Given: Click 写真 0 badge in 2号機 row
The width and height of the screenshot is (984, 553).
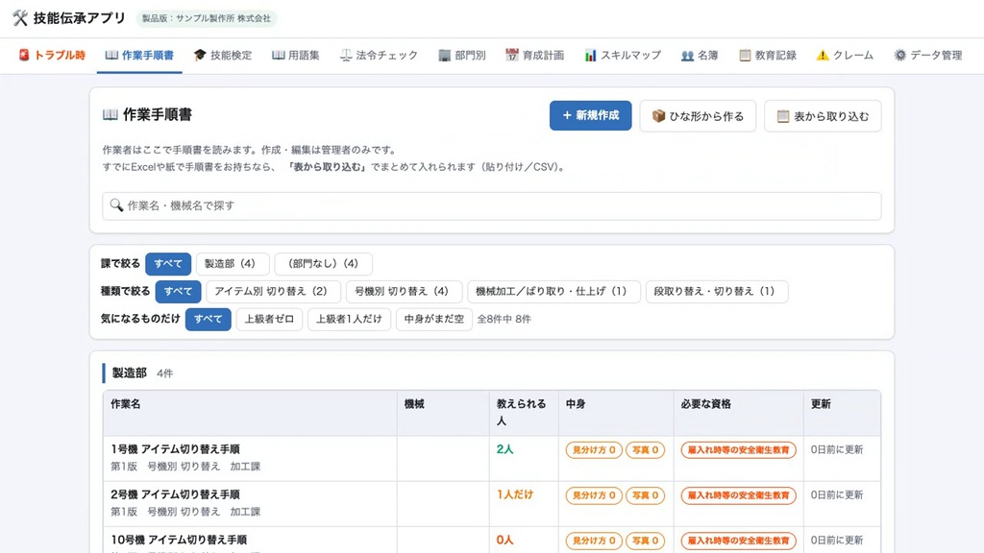Looking at the screenshot, I should coord(645,494).
